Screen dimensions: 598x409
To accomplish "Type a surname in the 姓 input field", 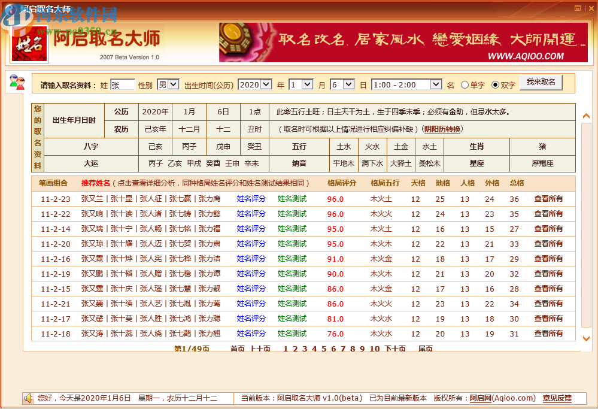I will (x=123, y=84).
